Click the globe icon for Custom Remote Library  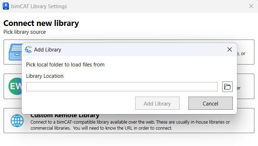(x=17, y=121)
